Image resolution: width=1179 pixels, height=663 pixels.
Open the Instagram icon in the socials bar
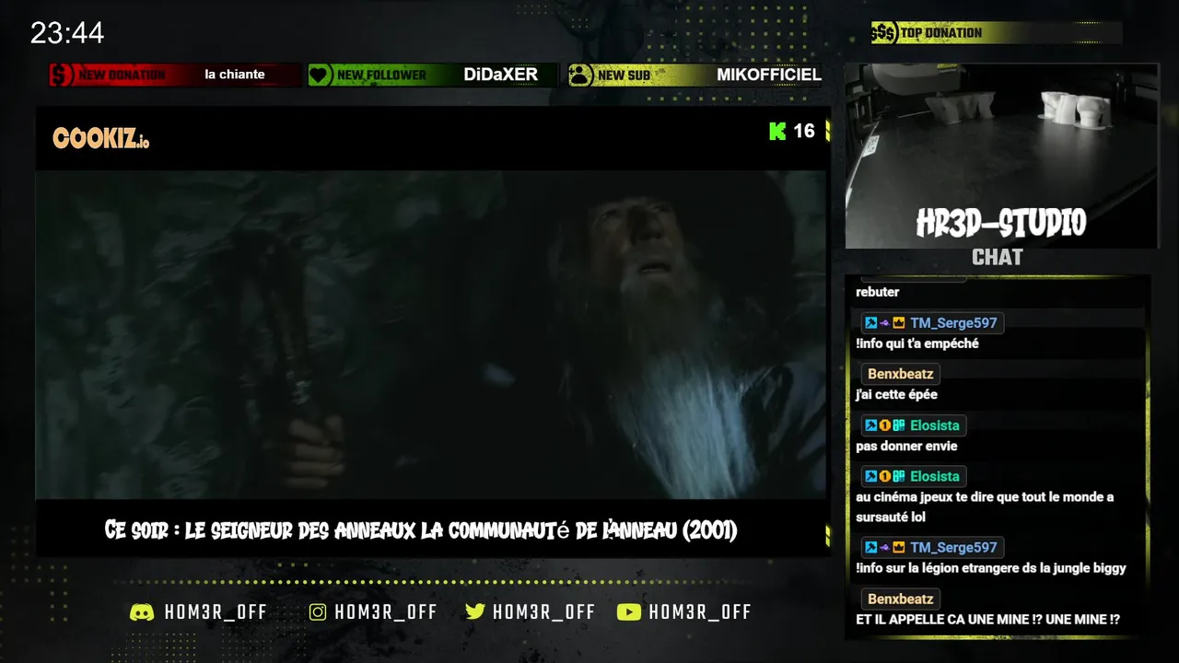pyautogui.click(x=318, y=612)
